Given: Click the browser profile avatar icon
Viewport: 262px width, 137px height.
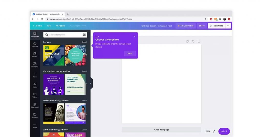Looking at the screenshot, I should point(225,19).
